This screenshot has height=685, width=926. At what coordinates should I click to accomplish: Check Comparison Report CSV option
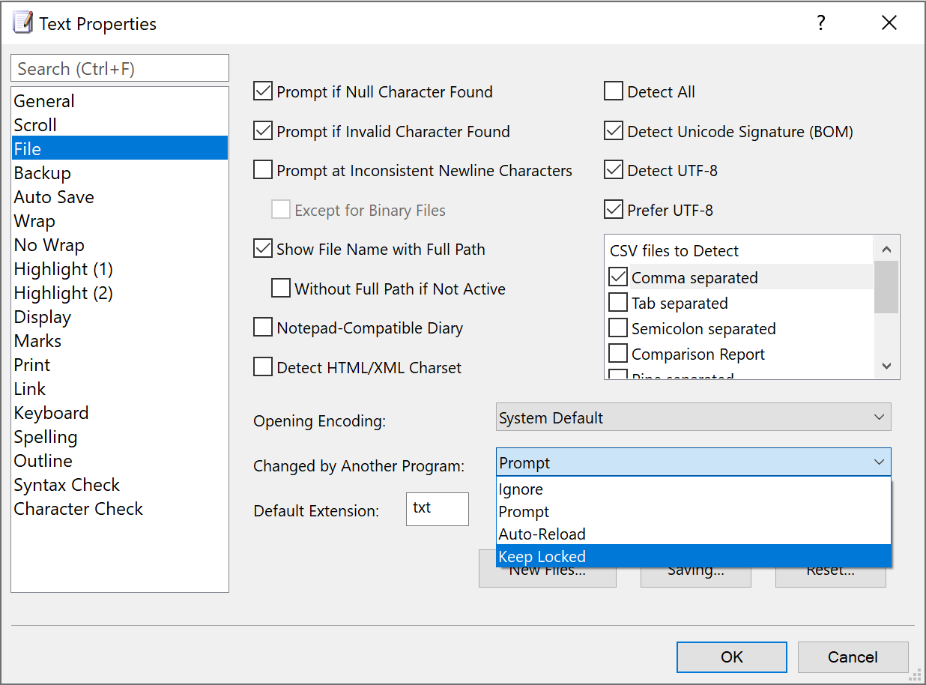618,354
